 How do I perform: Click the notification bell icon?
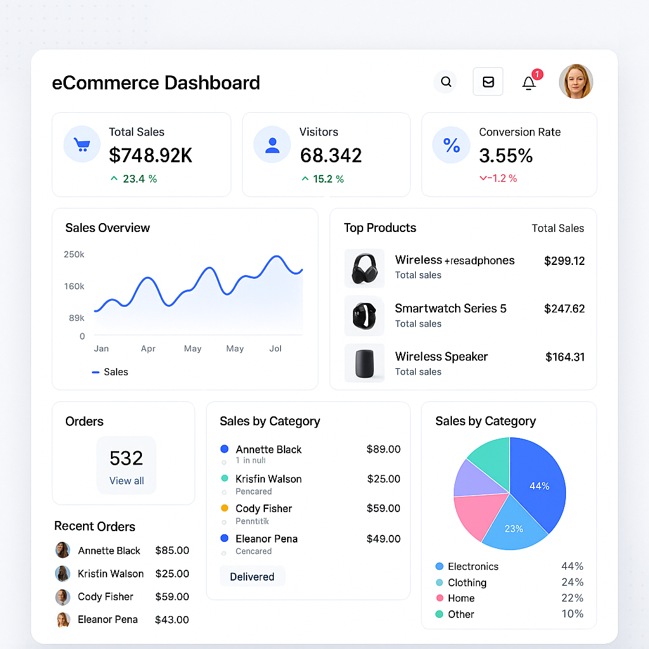coord(529,82)
